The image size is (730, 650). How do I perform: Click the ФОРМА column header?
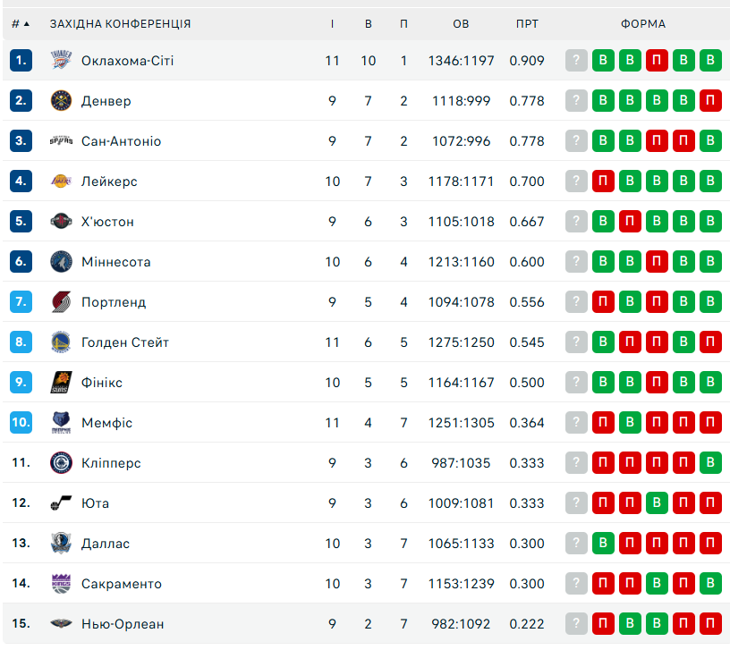tap(642, 24)
